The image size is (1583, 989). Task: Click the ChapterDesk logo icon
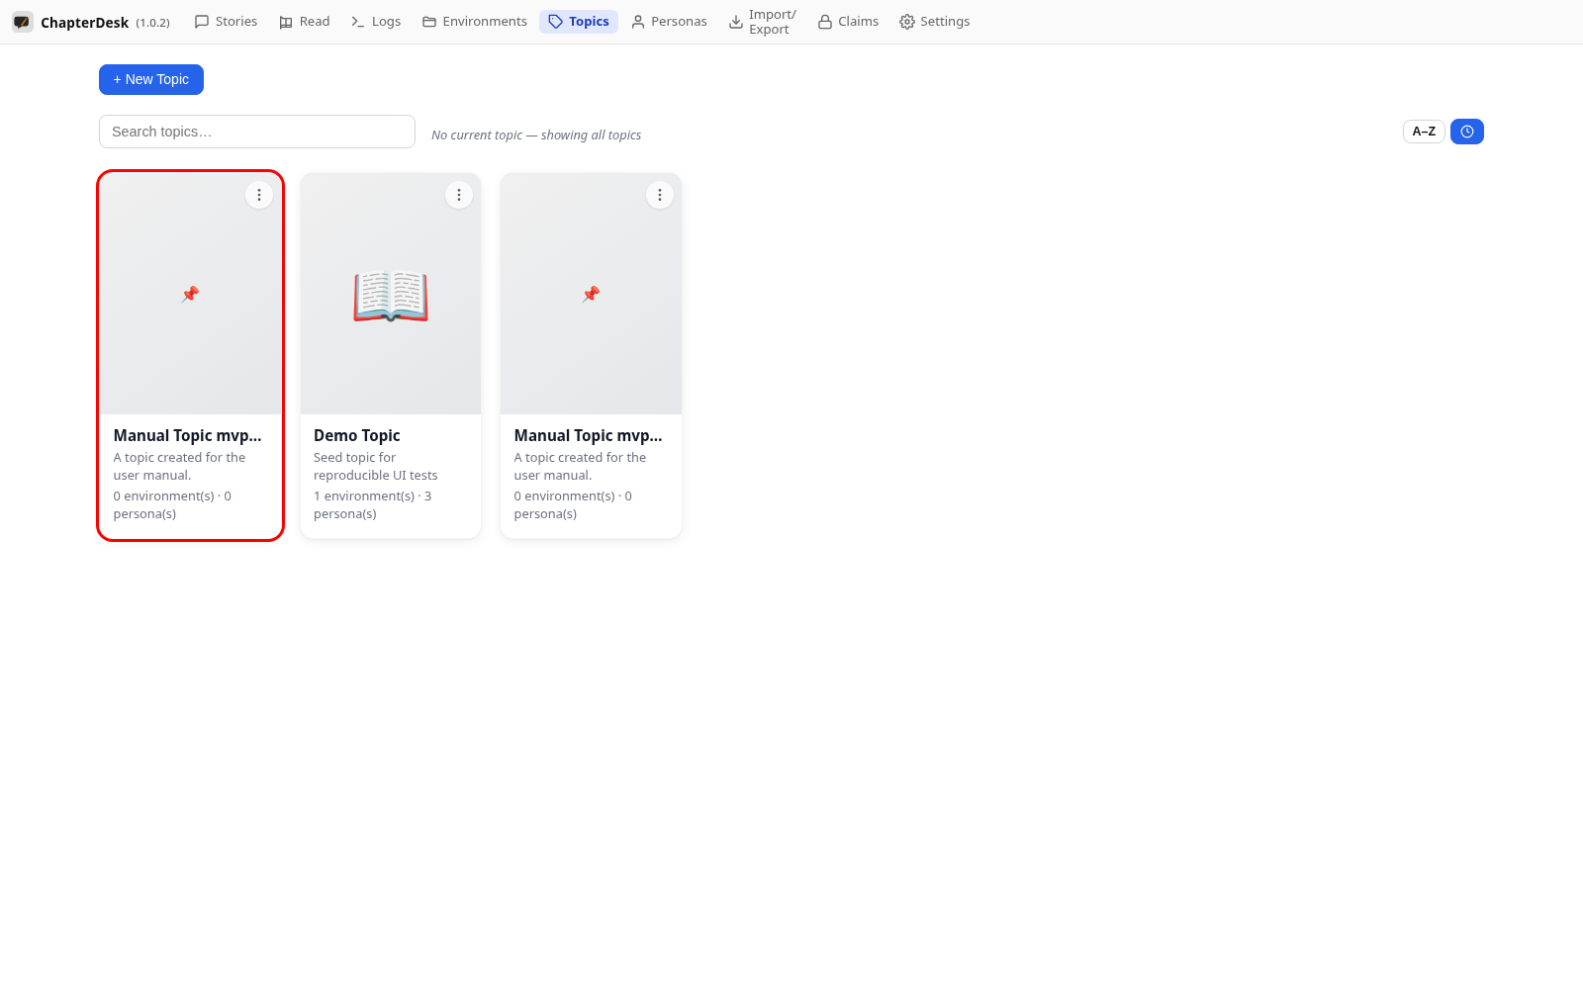point(22,22)
